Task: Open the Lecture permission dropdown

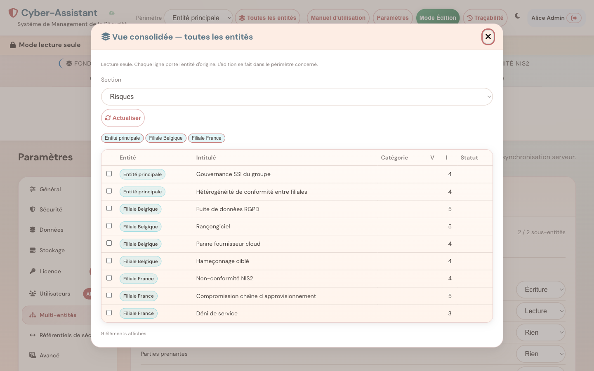Action: point(540,311)
